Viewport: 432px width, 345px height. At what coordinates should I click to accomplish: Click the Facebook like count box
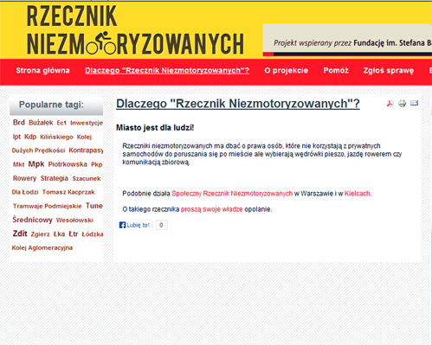point(161,225)
